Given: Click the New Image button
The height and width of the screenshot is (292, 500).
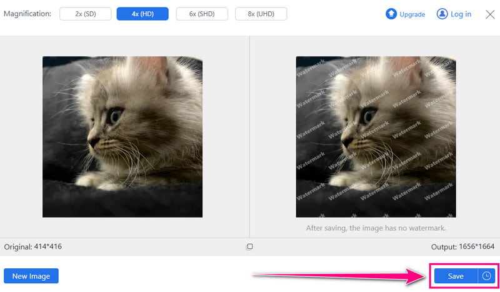Looking at the screenshot, I should click(x=31, y=276).
